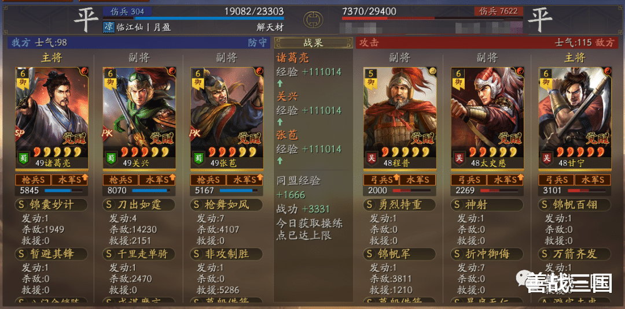The height and width of the screenshot is (309, 625).
Task: Click the PK badge on 张苞 portrait
Action: click(x=196, y=132)
